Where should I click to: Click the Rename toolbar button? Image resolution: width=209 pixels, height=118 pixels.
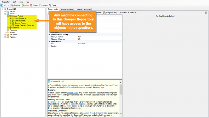(43, 5)
